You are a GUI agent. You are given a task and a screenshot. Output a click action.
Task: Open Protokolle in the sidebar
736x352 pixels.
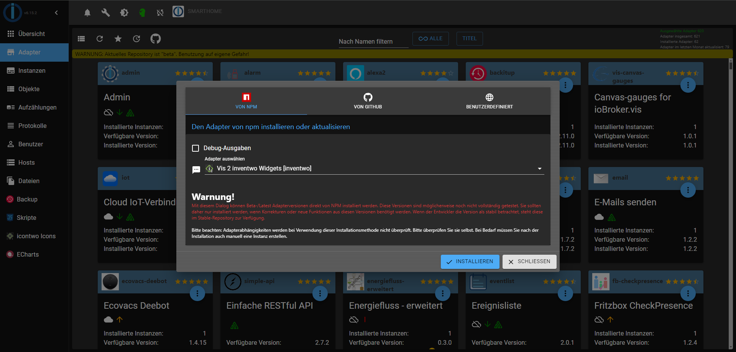(34, 126)
